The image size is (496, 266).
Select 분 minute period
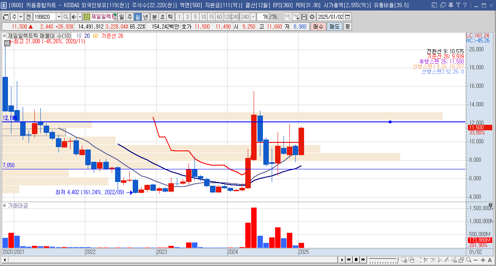(154, 17)
